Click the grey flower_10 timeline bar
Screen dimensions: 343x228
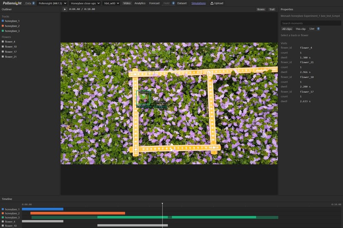(x=133, y=225)
